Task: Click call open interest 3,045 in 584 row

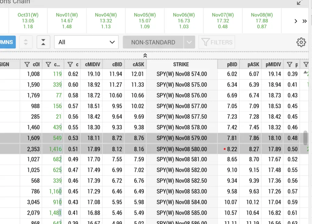Action: [x=34, y=202]
